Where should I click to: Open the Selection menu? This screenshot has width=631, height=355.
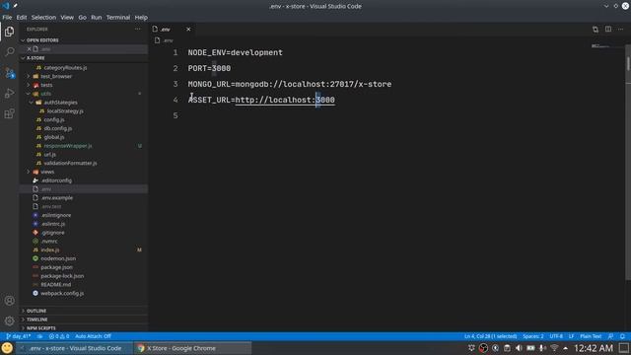(43, 18)
